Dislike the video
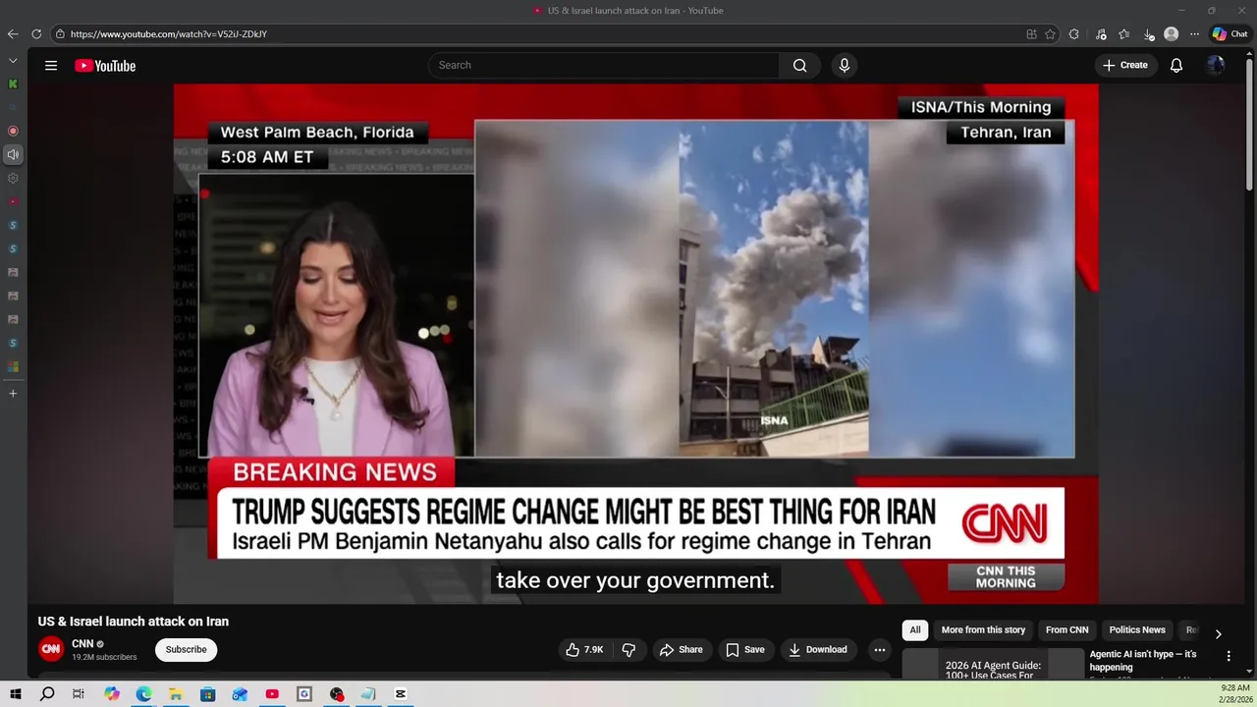 (x=629, y=650)
